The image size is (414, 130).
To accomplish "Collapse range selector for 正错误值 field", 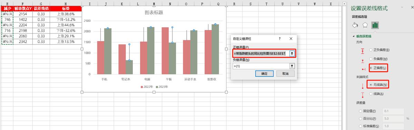I will pyautogui.click(x=292, y=53).
